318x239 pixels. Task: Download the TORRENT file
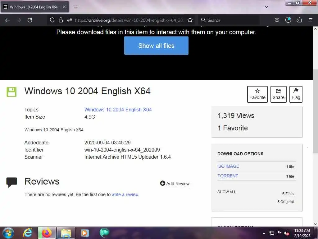(228, 176)
